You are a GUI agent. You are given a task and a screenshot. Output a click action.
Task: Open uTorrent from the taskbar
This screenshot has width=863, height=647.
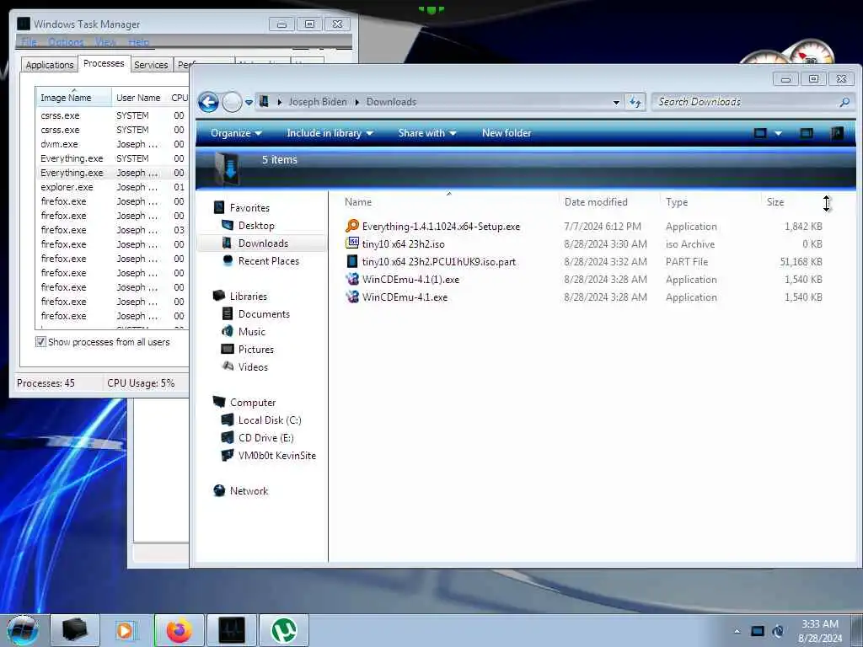pyautogui.click(x=284, y=630)
